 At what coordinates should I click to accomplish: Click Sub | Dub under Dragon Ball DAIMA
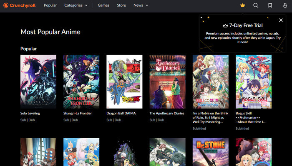[113, 120]
